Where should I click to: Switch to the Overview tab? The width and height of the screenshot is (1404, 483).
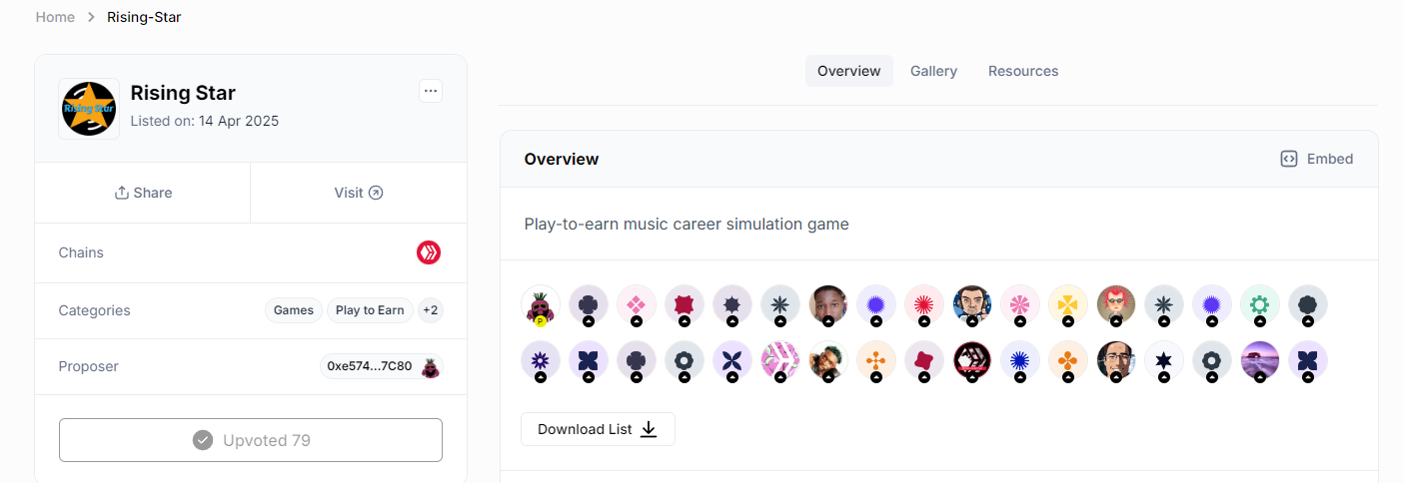[849, 71]
